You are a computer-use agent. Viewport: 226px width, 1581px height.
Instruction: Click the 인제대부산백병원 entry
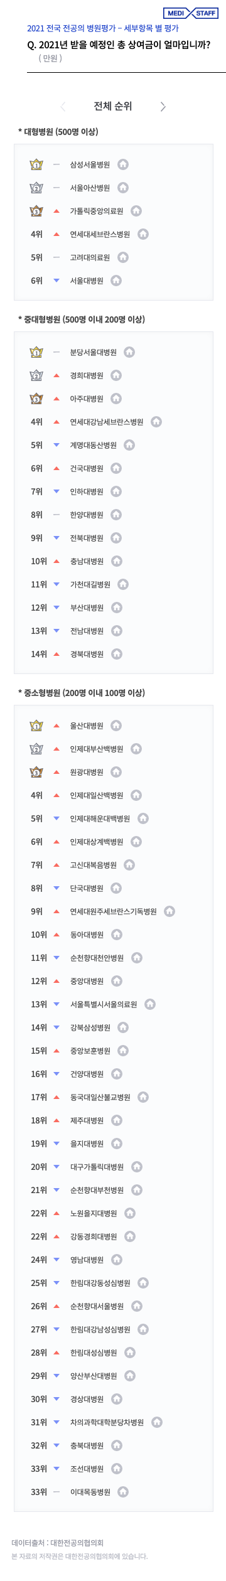tap(97, 749)
